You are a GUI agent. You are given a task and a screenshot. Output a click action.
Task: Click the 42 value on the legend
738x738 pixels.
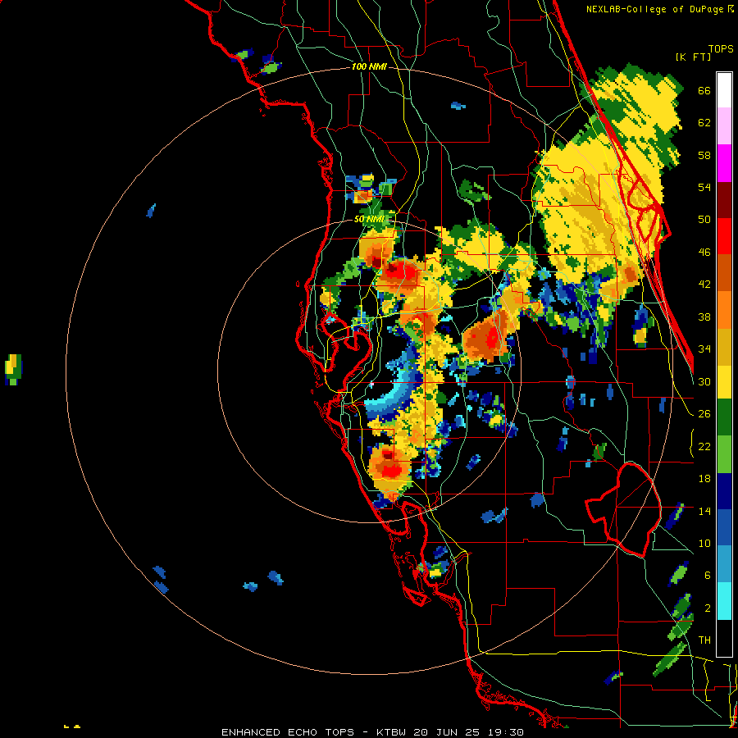tap(704, 285)
